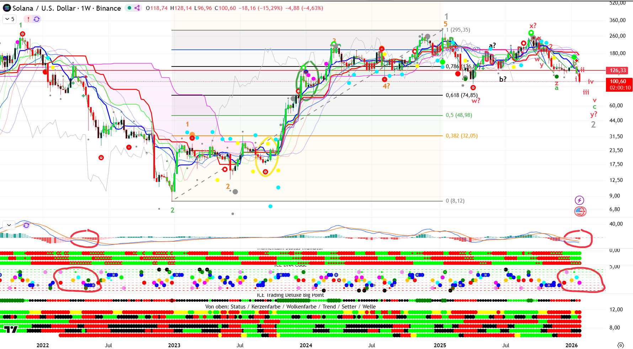This screenshot has width=633, height=349.
Task: Open chart settings gear at bottom-right
Action: 621,345
